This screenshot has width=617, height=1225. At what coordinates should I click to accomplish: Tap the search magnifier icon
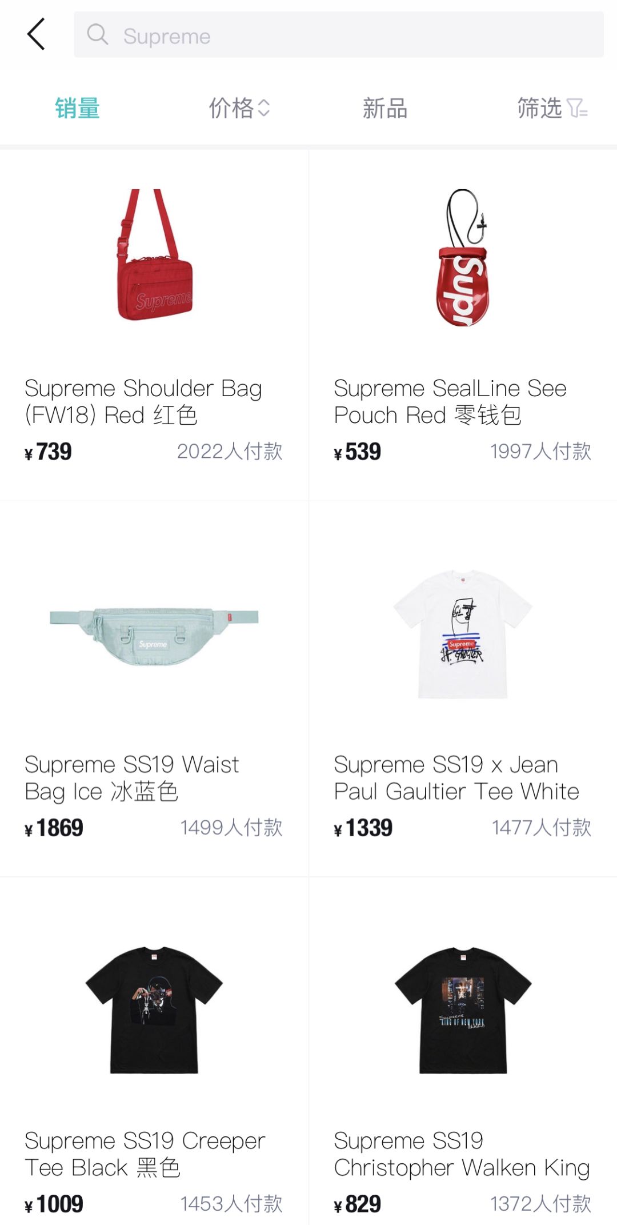pyautogui.click(x=98, y=35)
